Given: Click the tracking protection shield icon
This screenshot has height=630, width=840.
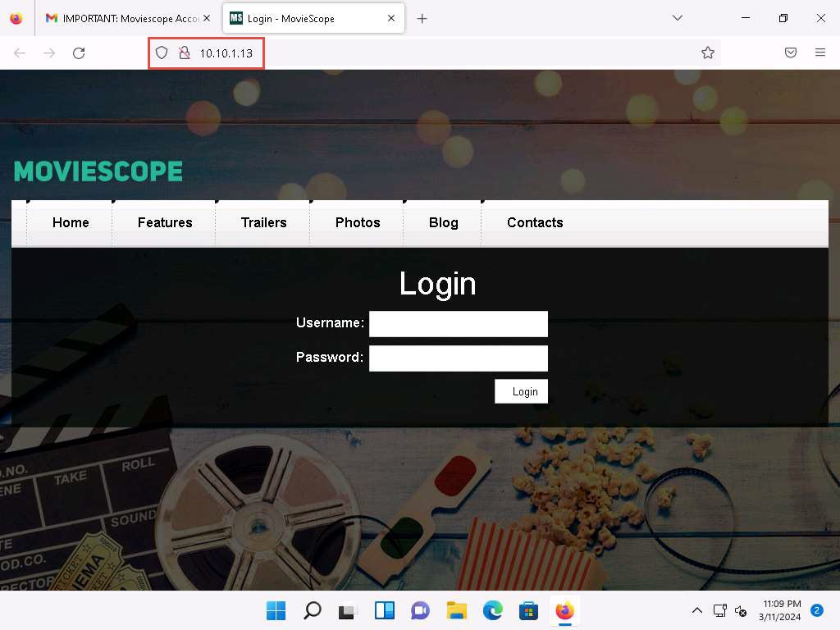Looking at the screenshot, I should [162, 53].
